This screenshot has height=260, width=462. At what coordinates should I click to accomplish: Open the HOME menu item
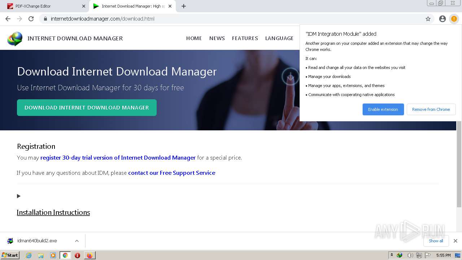[194, 38]
